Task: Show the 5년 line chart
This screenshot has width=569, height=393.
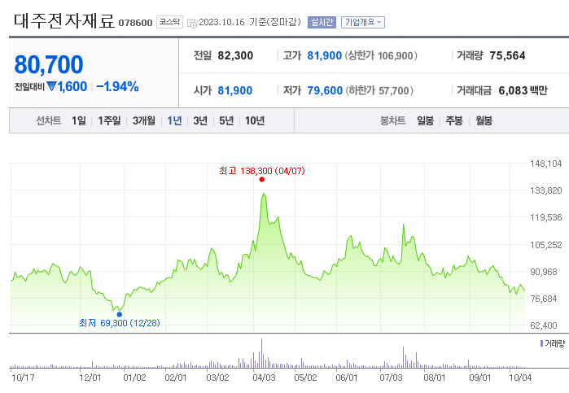Action: pos(226,120)
